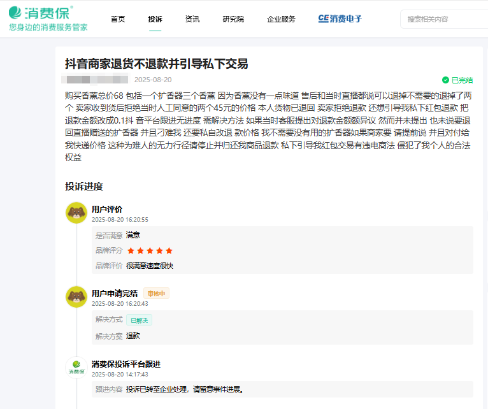488x409 pixels.
Task: Click the green 已完结 checkmark icon
Action: (x=445, y=80)
